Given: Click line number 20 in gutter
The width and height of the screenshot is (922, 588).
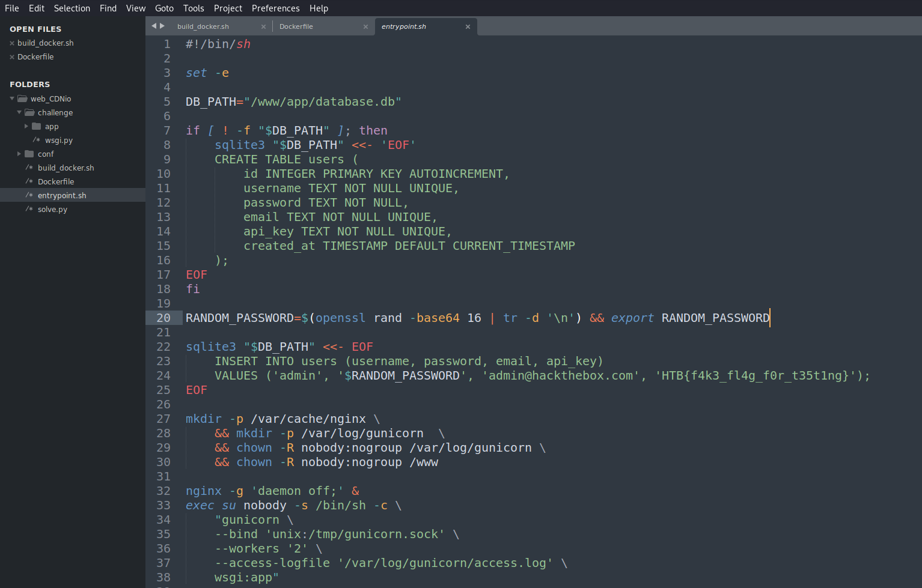Looking at the screenshot, I should pos(163,318).
